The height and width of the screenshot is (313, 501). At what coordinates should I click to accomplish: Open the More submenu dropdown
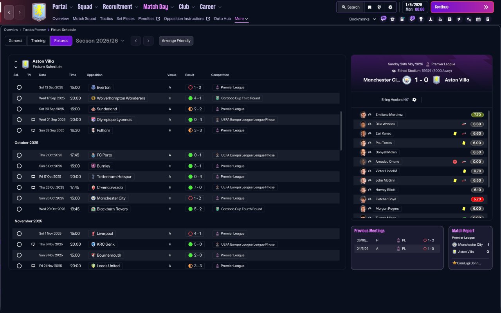click(241, 19)
